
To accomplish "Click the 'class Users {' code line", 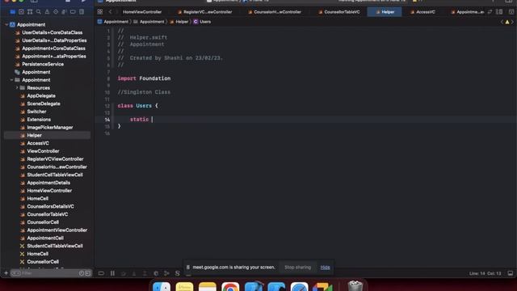I will (138, 106).
